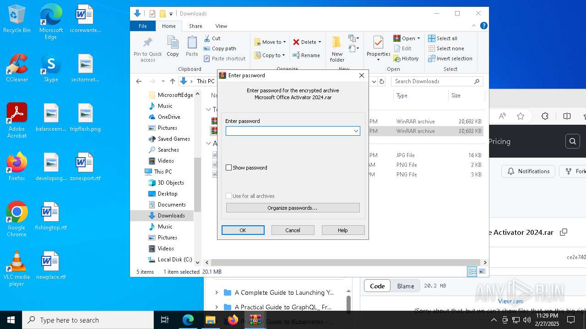
Task: Switch to the Blame tab in GitHub
Action: 406,286
